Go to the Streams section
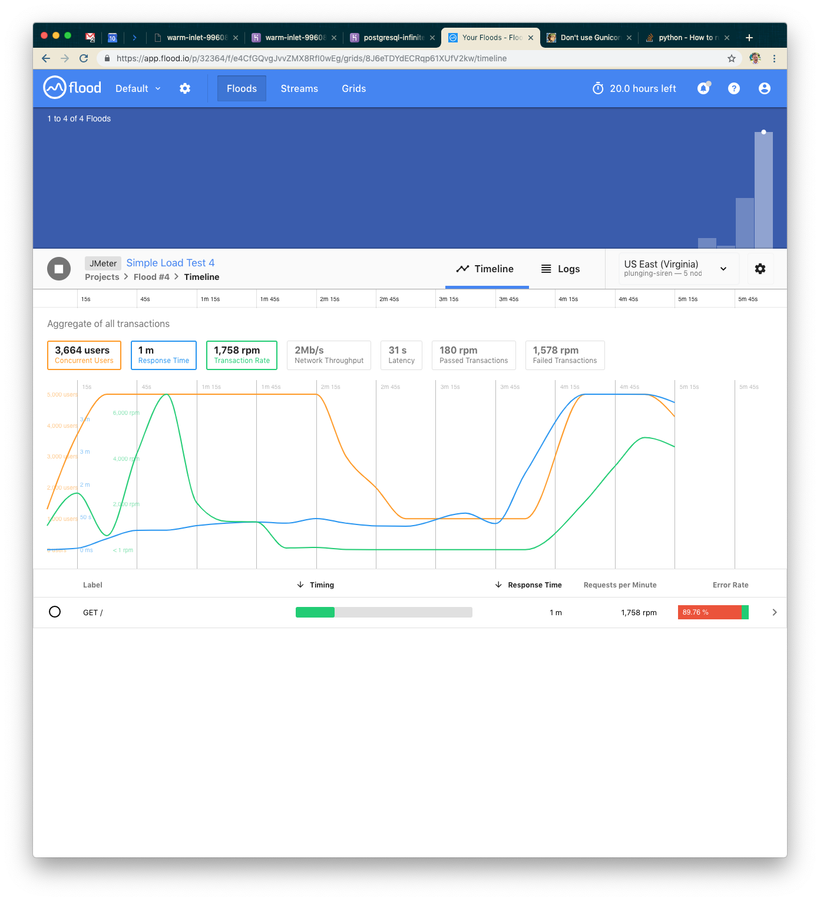820x901 pixels. pyautogui.click(x=299, y=88)
